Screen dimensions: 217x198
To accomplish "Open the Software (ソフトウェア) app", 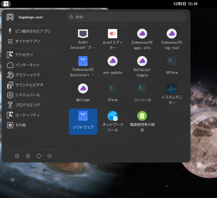I will (x=83, y=121).
